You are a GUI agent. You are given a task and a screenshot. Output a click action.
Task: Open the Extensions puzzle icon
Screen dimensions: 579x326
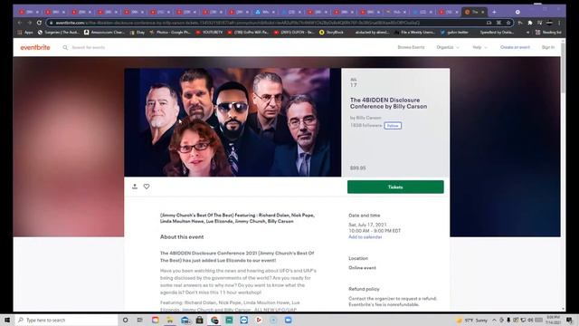[x=530, y=23]
